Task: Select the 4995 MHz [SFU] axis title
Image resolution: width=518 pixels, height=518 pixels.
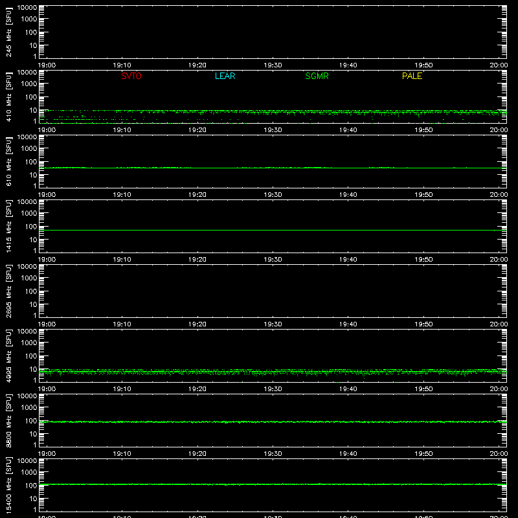Action: pyautogui.click(x=8, y=355)
